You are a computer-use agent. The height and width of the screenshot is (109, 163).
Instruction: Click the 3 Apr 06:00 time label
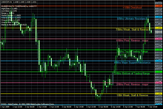point(67,107)
